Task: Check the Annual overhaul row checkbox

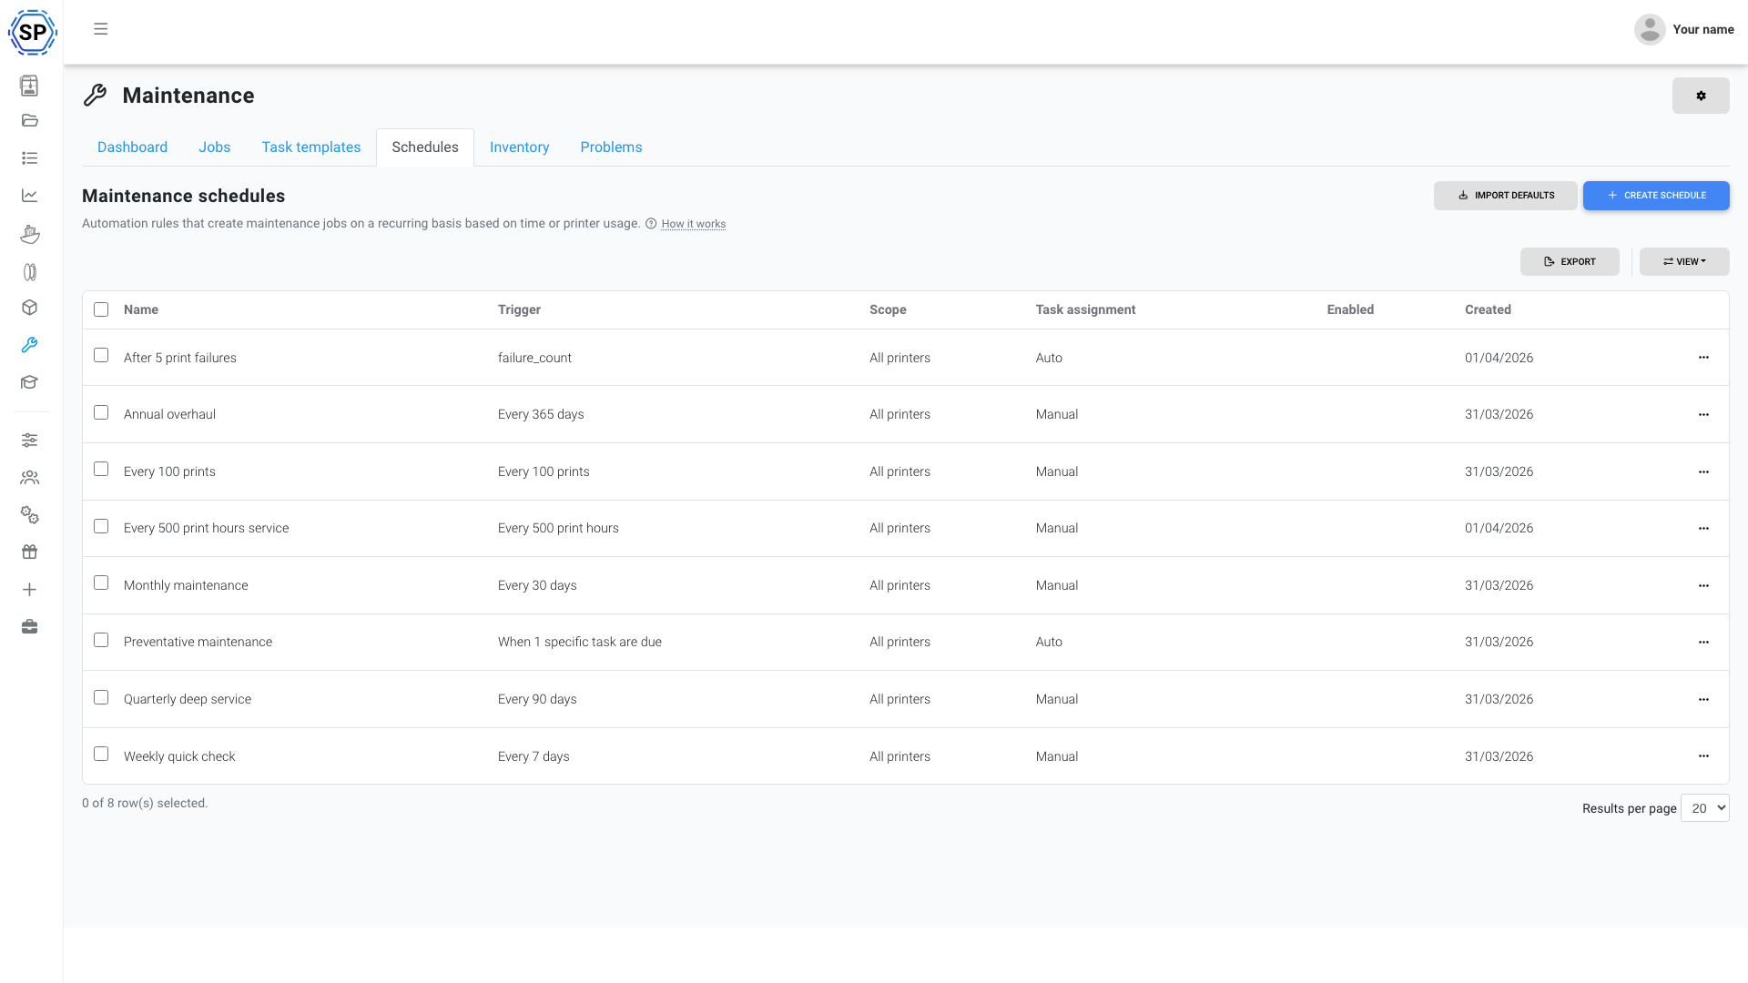Action: (x=100, y=412)
